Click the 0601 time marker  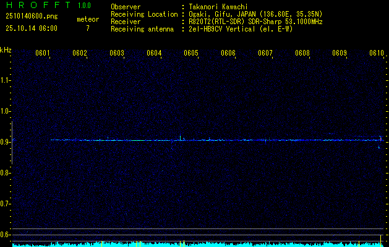(x=43, y=53)
